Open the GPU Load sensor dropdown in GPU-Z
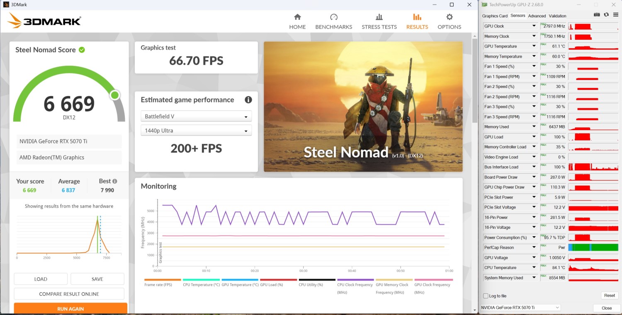Image resolution: width=622 pixels, height=315 pixels. pos(534,137)
